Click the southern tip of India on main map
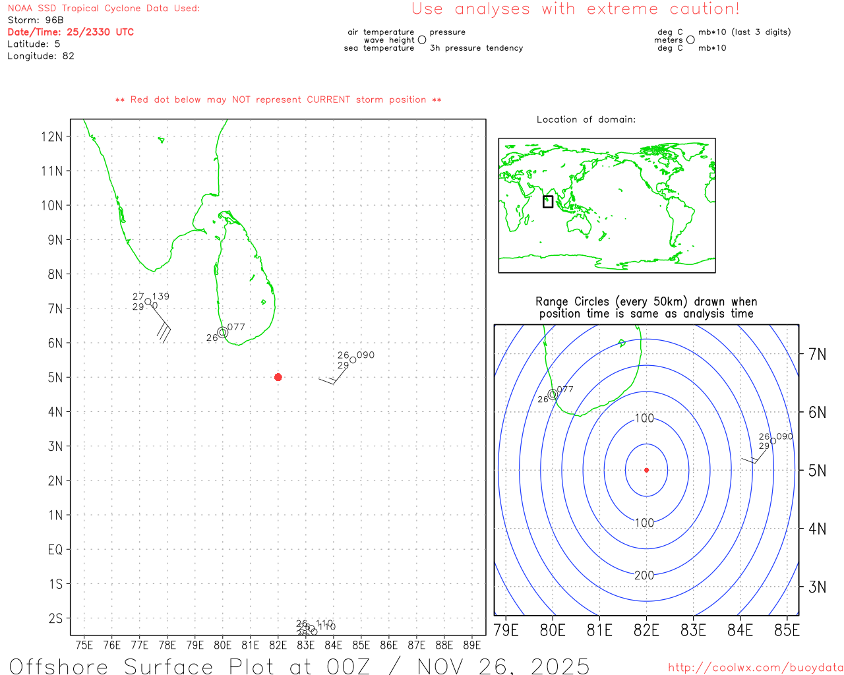 pos(154,270)
